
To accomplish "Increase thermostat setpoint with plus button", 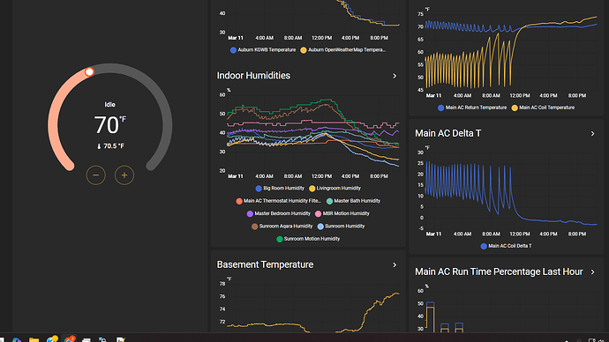I will [124, 175].
